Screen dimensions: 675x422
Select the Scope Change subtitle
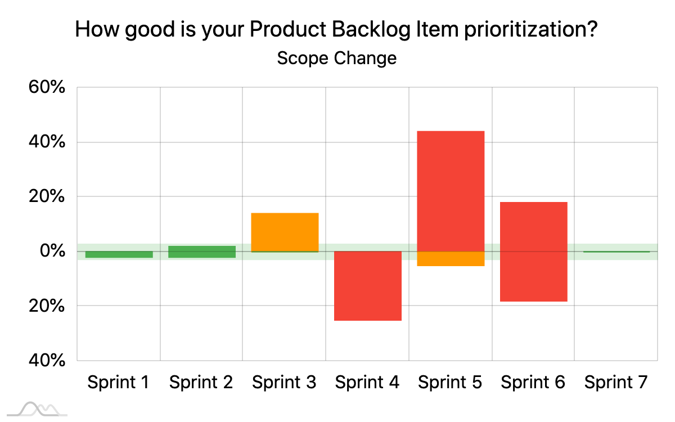point(337,58)
